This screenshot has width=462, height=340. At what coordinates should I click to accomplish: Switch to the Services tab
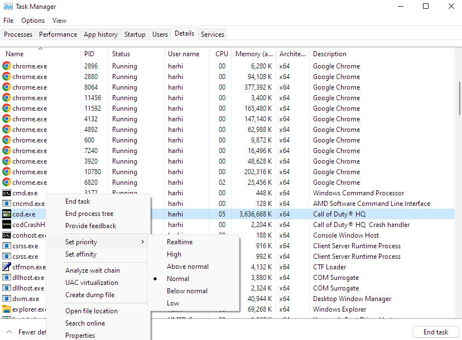tap(213, 35)
